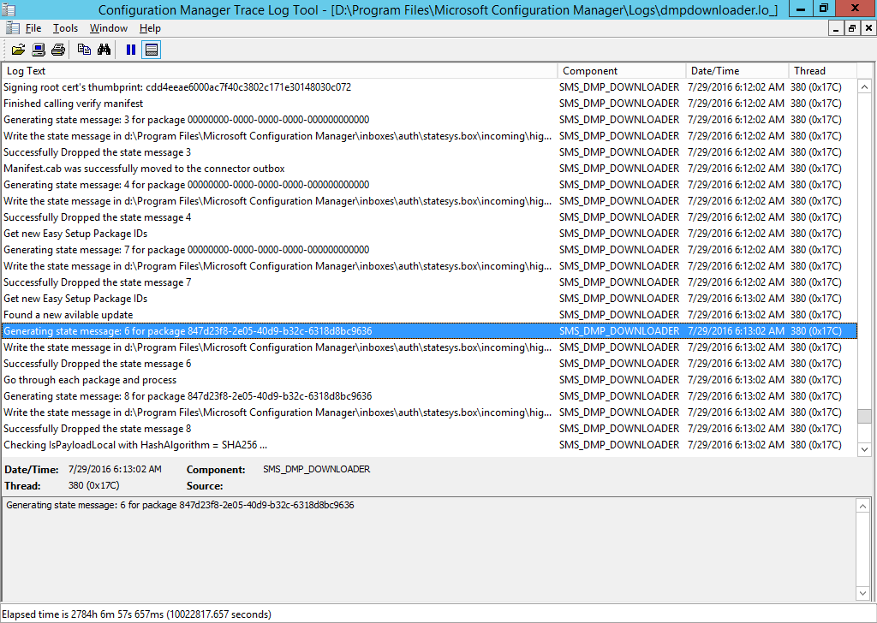This screenshot has height=623, width=877.
Task: Select 'Successfully Dropped the state message 7' row
Action: tap(429, 282)
